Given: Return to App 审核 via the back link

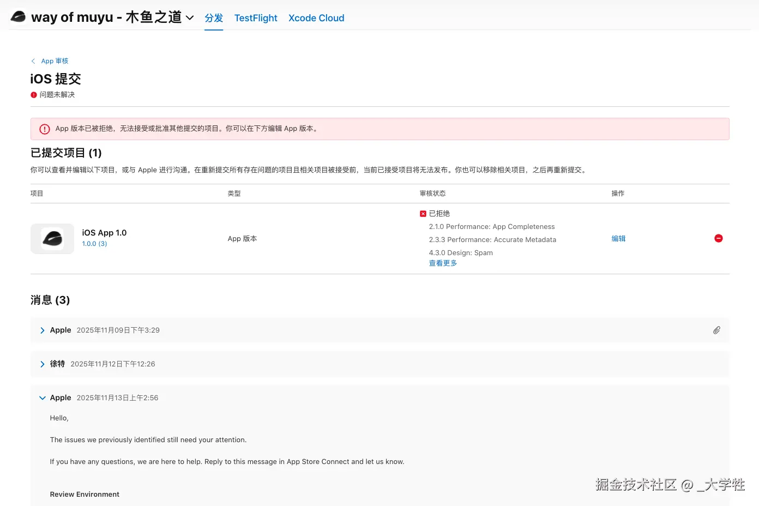Looking at the screenshot, I should click(x=55, y=61).
